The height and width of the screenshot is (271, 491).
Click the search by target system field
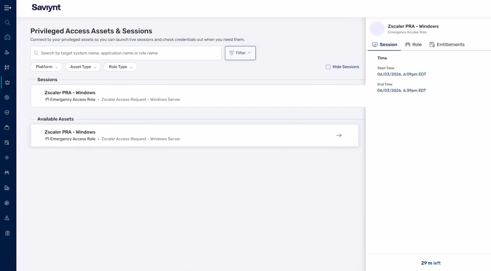[x=126, y=53]
